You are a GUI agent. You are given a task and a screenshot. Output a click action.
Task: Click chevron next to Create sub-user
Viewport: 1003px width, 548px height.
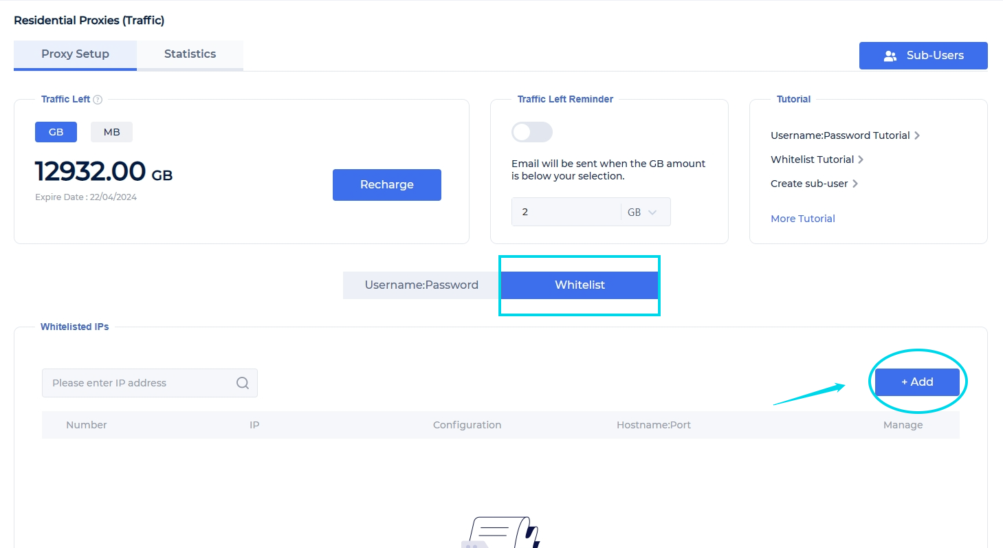[x=855, y=184]
